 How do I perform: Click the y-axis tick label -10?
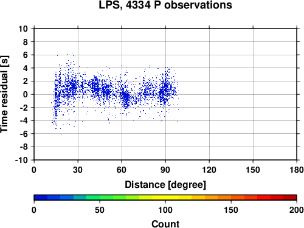[21, 160]
